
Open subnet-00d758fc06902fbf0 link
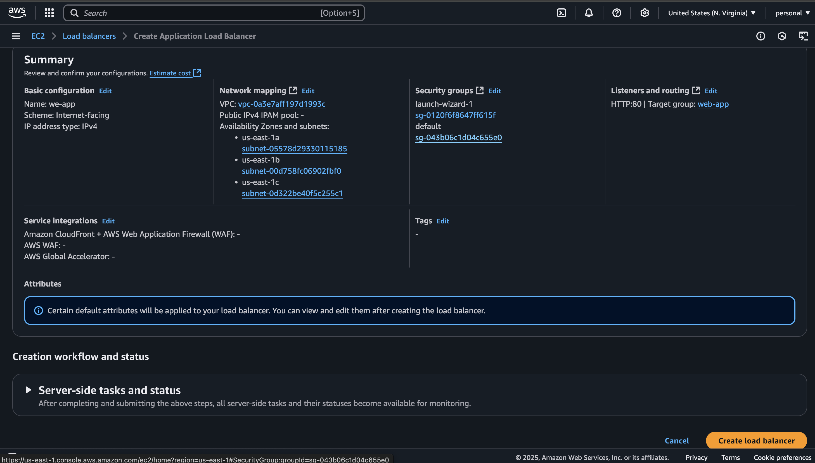(292, 171)
